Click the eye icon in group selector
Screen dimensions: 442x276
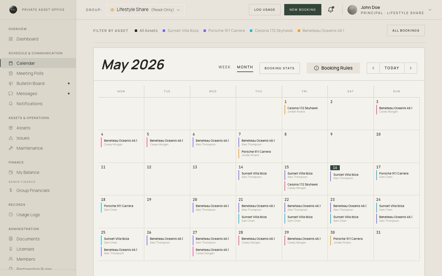tap(112, 10)
